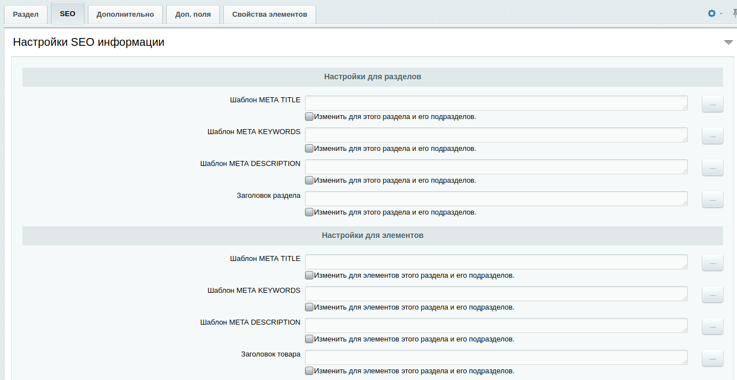The width and height of the screenshot is (737, 380).
Task: Open template picker for Заголовок раздела
Action: coord(712,199)
